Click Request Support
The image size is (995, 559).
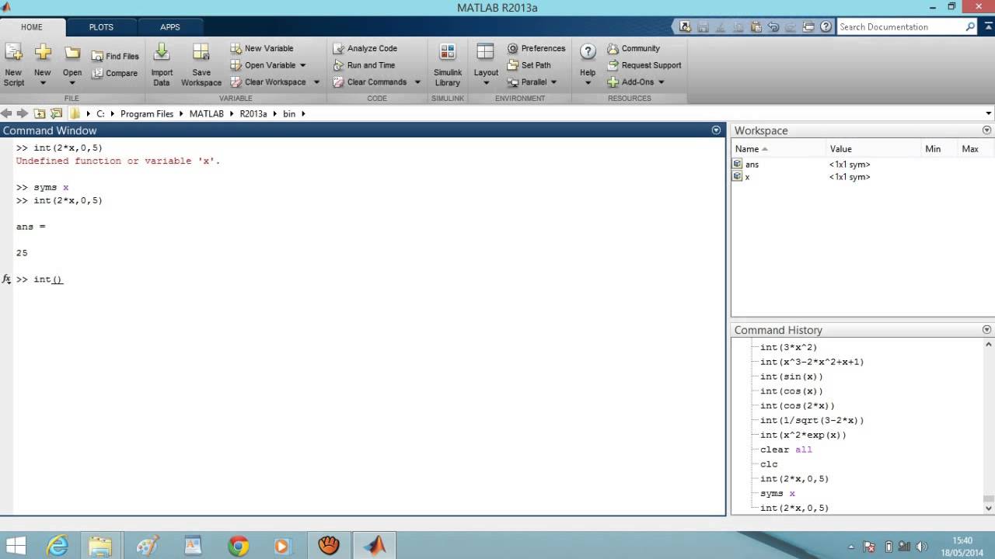644,65
